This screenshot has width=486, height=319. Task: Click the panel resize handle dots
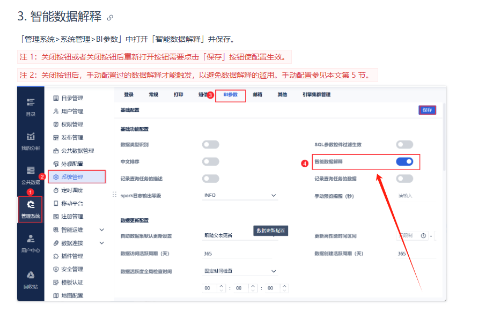click(114, 195)
